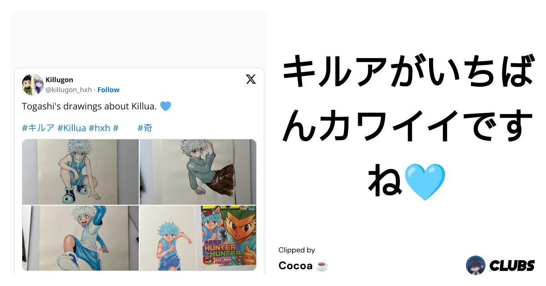Follow the Killugon account

(x=108, y=90)
